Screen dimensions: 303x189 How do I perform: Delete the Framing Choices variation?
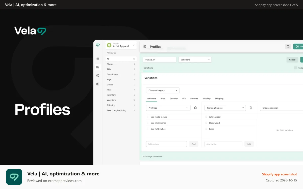(x=251, y=108)
